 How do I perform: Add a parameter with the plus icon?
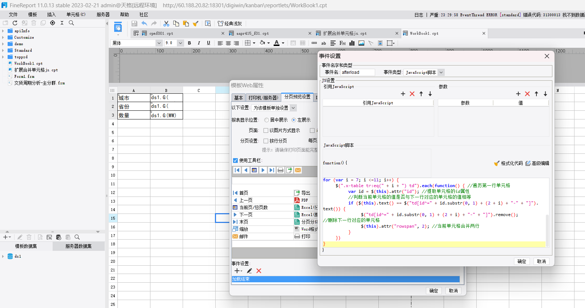click(518, 94)
